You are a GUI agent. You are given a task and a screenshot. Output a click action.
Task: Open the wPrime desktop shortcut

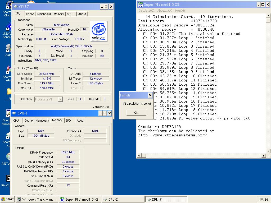point(9,70)
